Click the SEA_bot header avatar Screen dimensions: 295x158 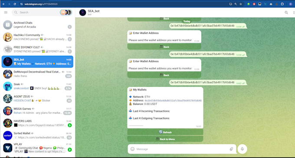coord(82,13)
